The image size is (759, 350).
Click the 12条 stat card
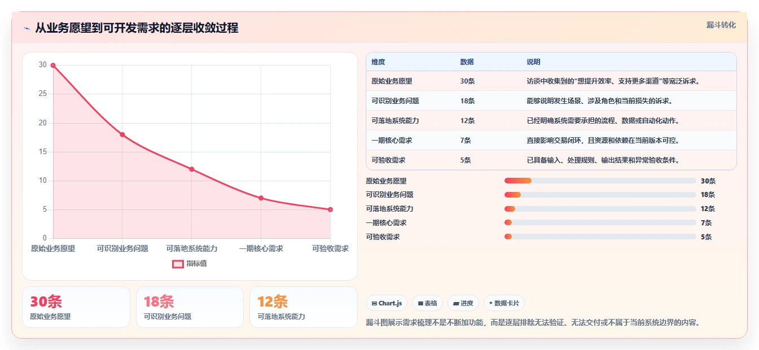pos(304,307)
